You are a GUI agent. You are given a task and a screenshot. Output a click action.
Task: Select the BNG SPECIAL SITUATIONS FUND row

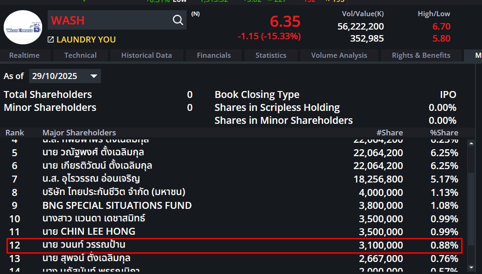117,205
